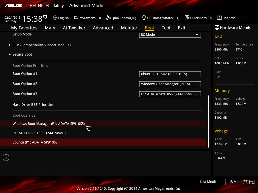Open Qfan Control(F6) label
Screen dimensions: 258x193
click(x=124, y=18)
